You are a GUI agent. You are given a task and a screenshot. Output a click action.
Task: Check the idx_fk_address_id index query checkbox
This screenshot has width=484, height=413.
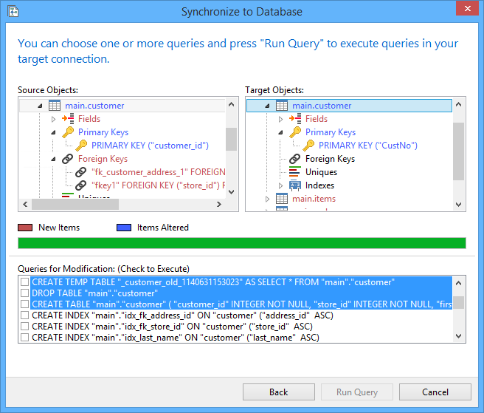pos(24,315)
